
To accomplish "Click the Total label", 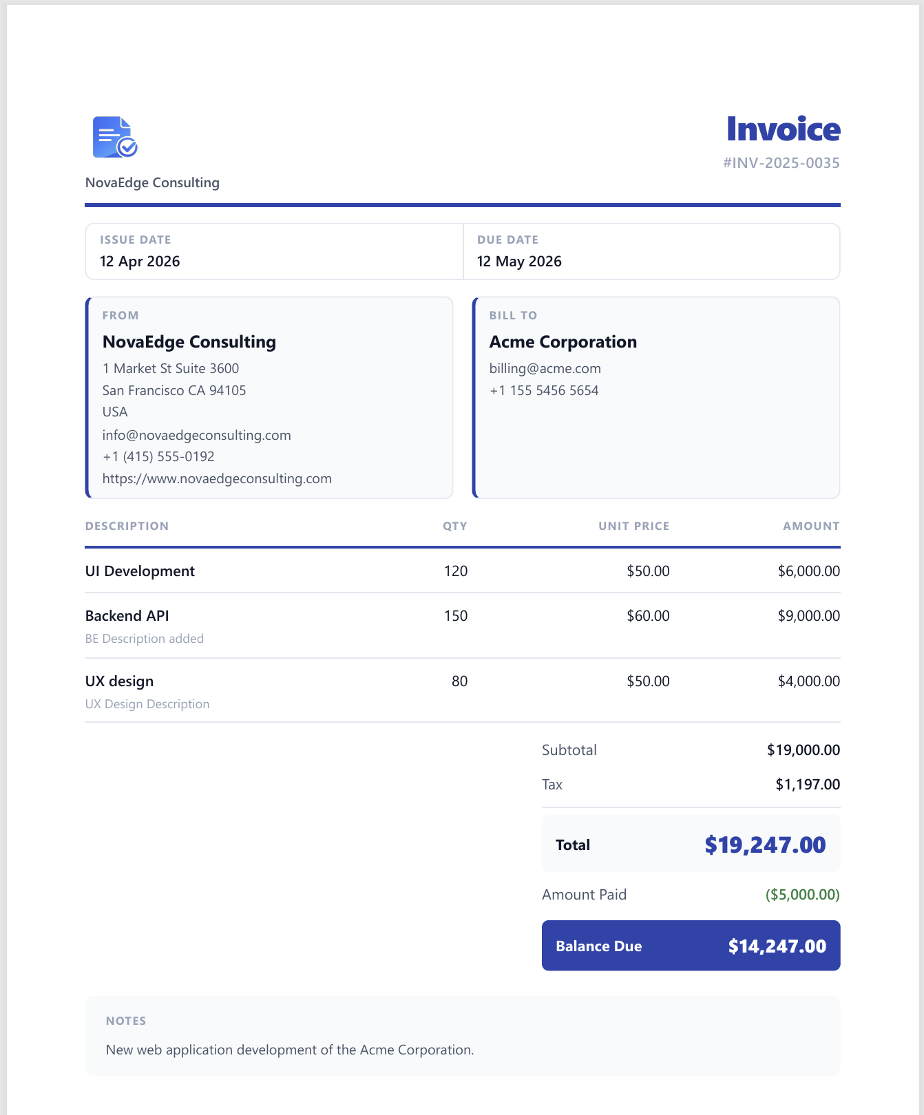I will click(x=573, y=845).
